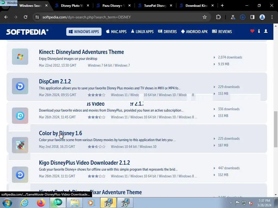Switch to Download Kinect browser tab
Image resolution: width=278 pixels, height=208 pixels.
197,5
